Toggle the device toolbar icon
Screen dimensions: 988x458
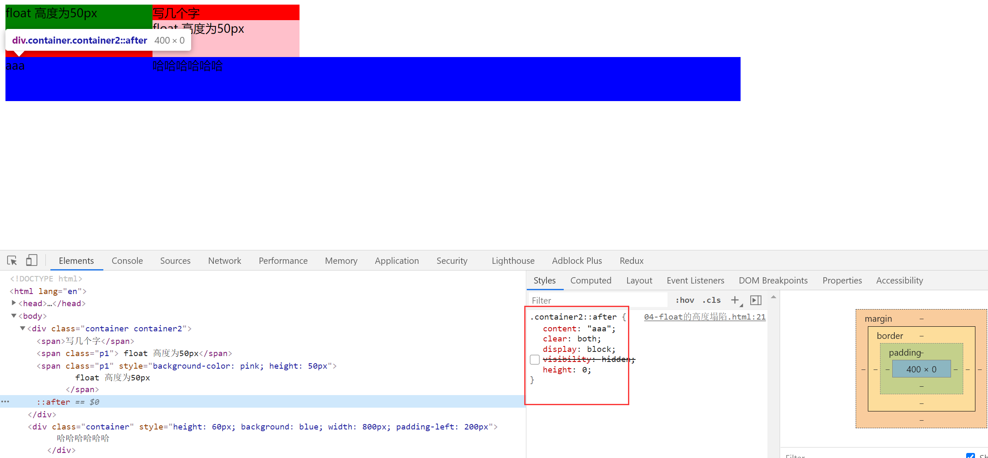[32, 260]
